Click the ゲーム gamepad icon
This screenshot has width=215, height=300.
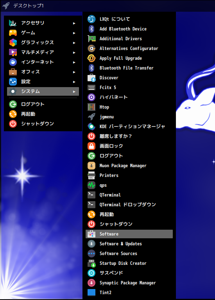[13, 33]
